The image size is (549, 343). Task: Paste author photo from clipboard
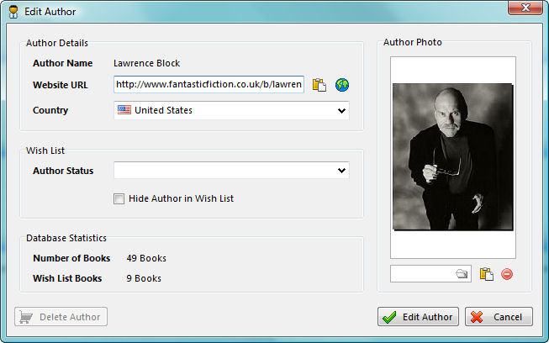(x=486, y=274)
